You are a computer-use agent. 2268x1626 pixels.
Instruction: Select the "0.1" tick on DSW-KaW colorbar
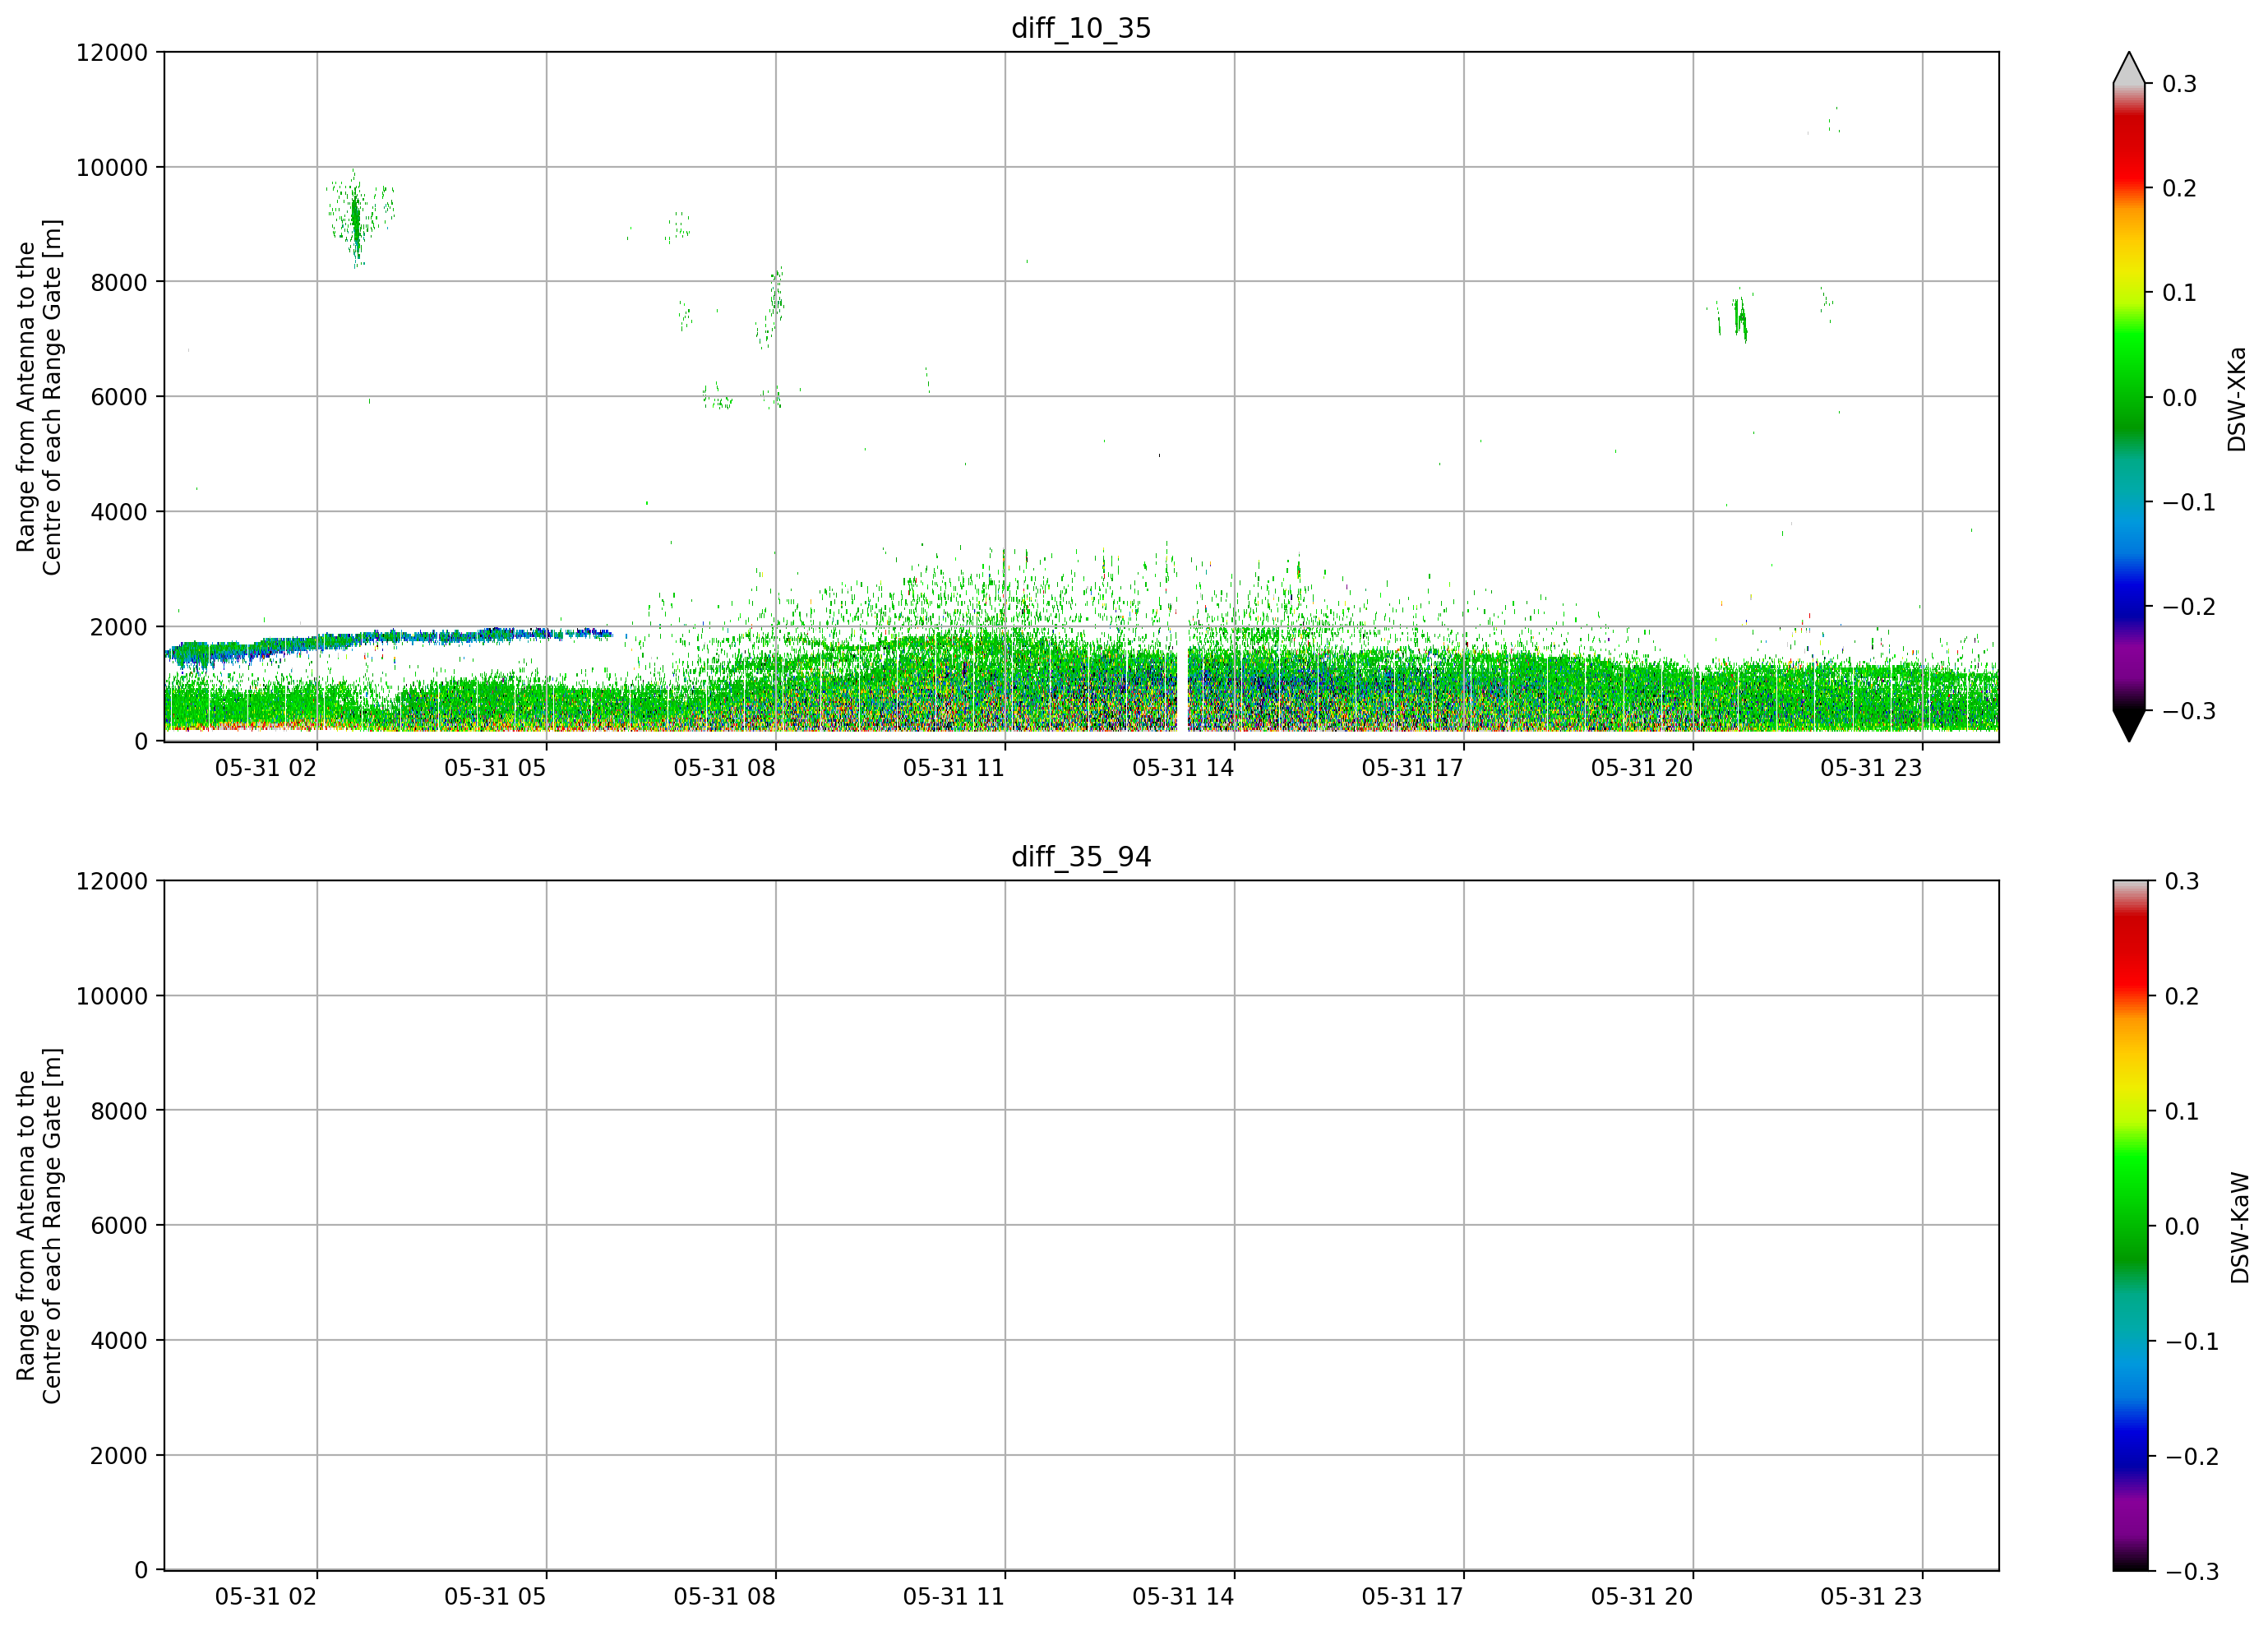[x=2182, y=1111]
